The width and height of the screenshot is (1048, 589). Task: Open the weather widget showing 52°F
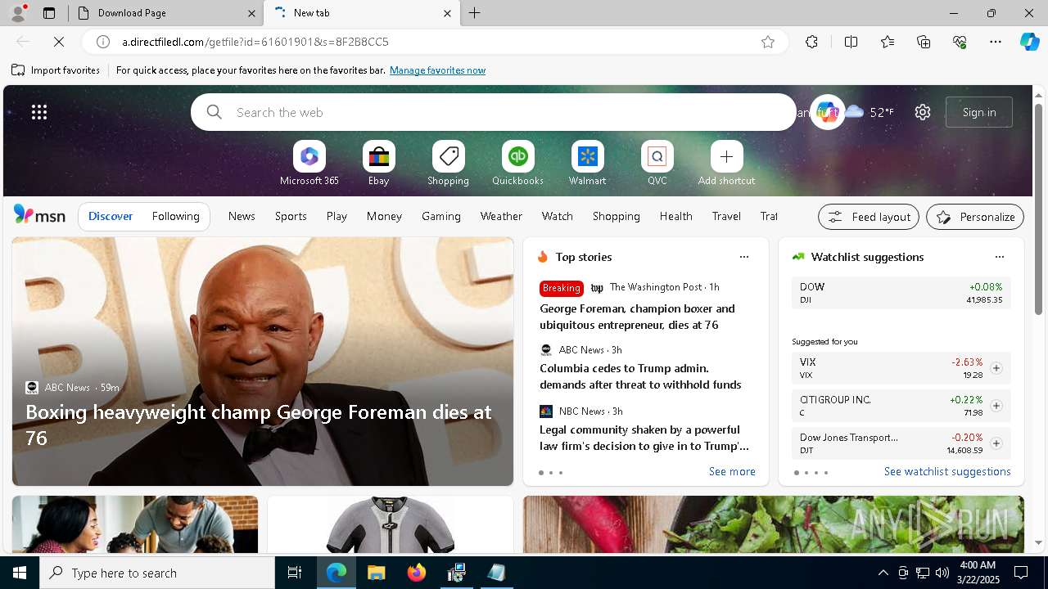point(870,112)
